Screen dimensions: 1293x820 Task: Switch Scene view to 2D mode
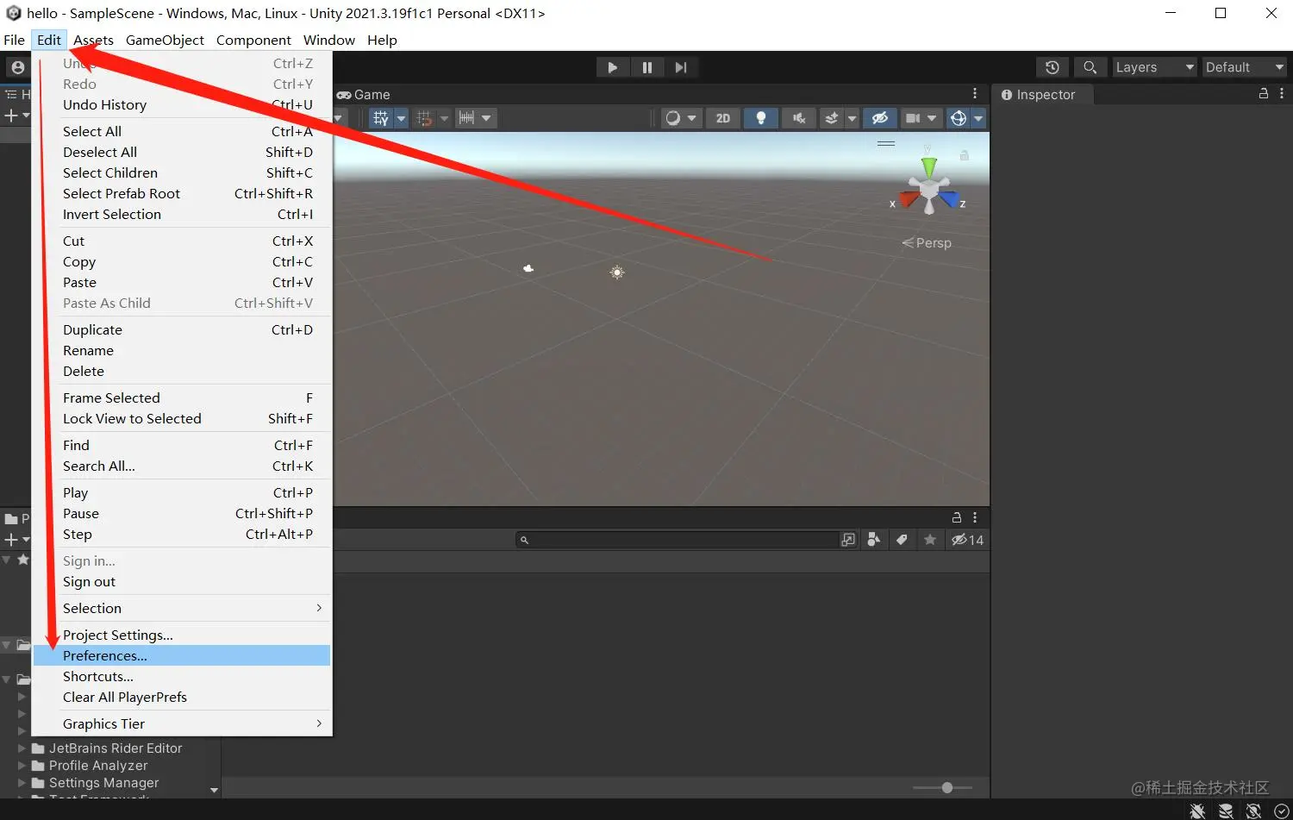[722, 118]
